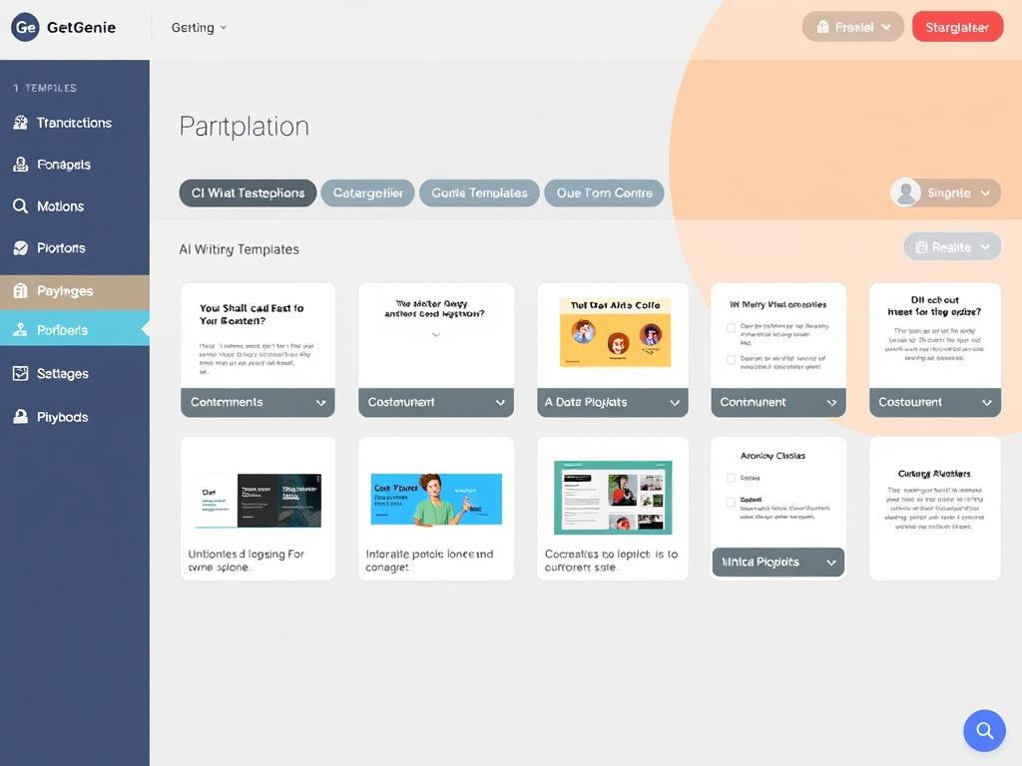Check the first box in Aroniny Clarkes card
1022x766 pixels.
point(731,479)
